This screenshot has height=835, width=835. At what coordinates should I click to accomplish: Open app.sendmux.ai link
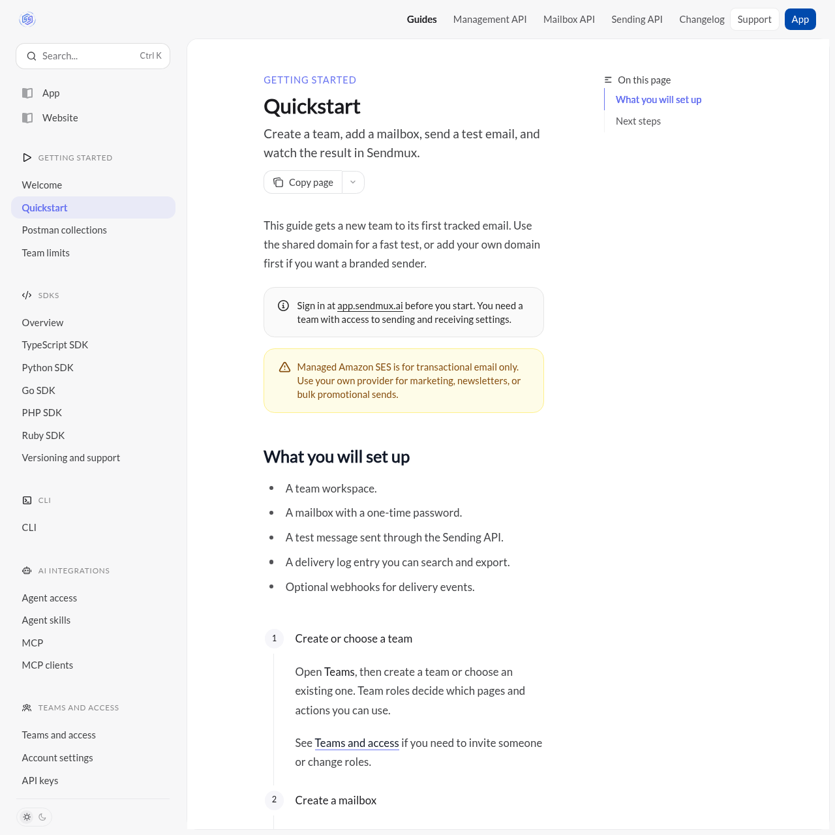point(370,306)
